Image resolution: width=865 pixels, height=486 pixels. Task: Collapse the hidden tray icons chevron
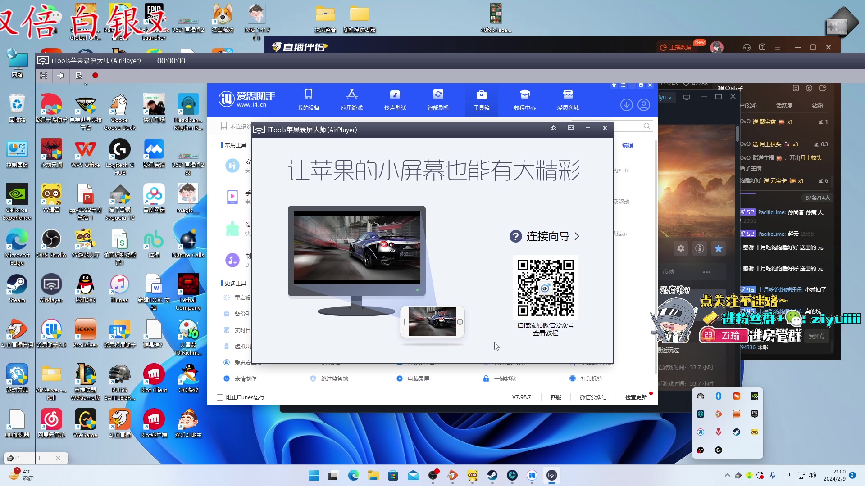(727, 475)
